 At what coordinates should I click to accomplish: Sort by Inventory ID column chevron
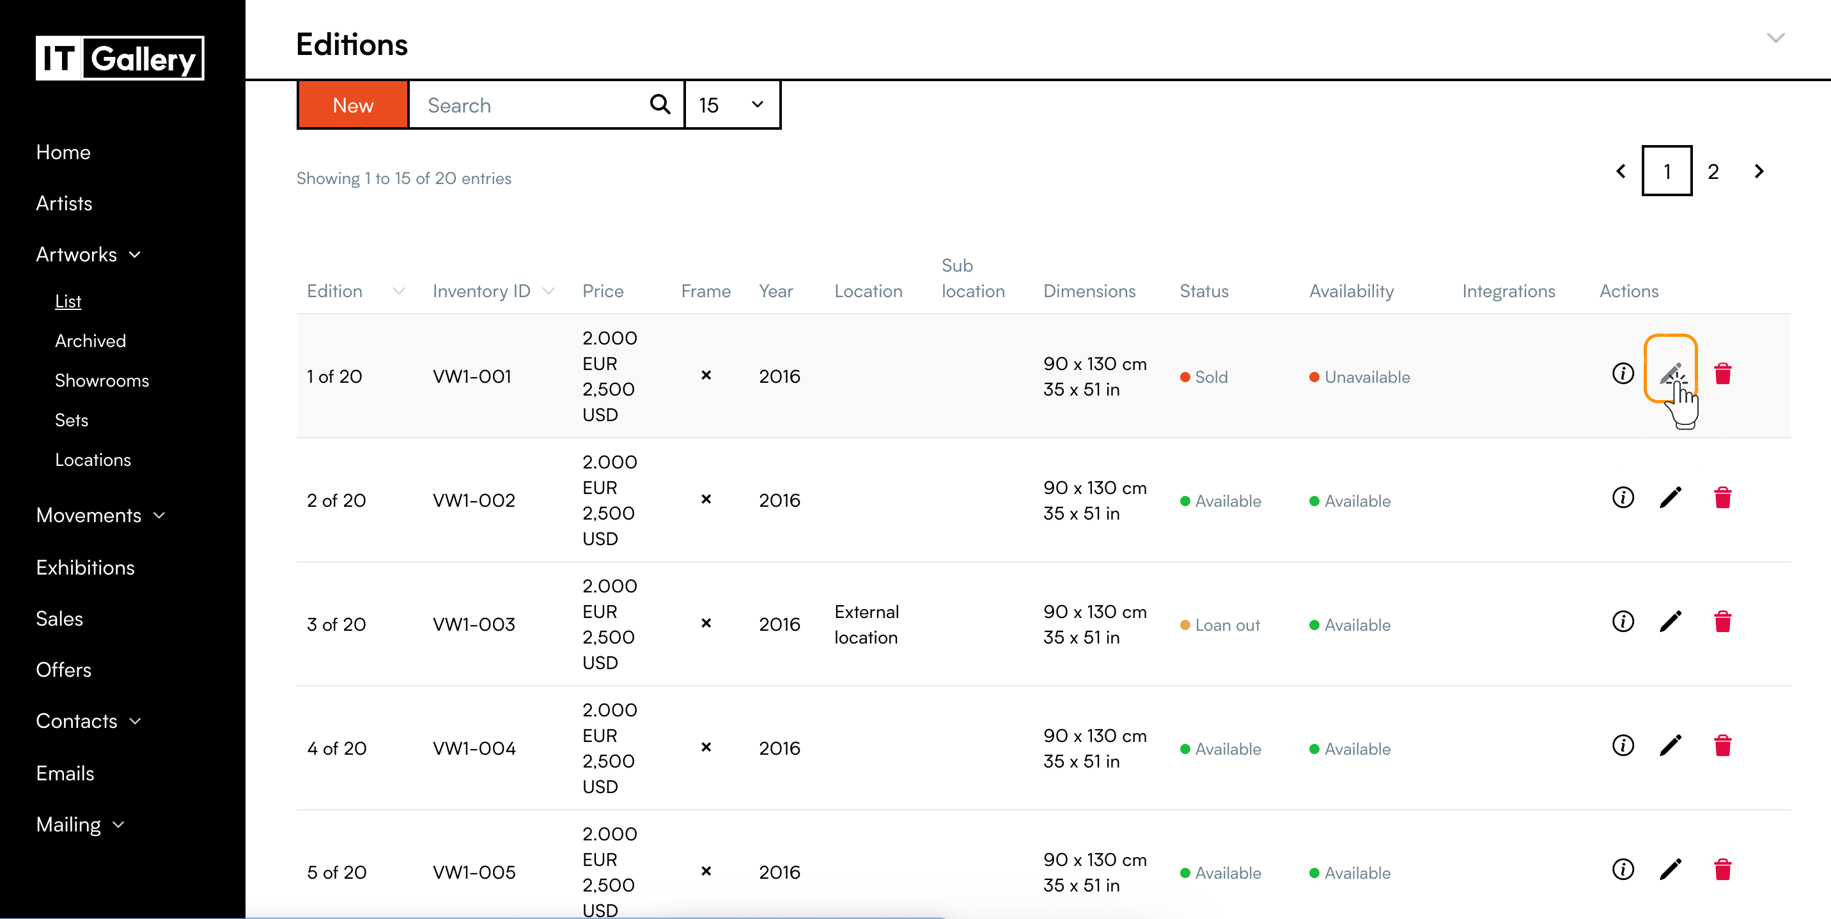(x=548, y=291)
